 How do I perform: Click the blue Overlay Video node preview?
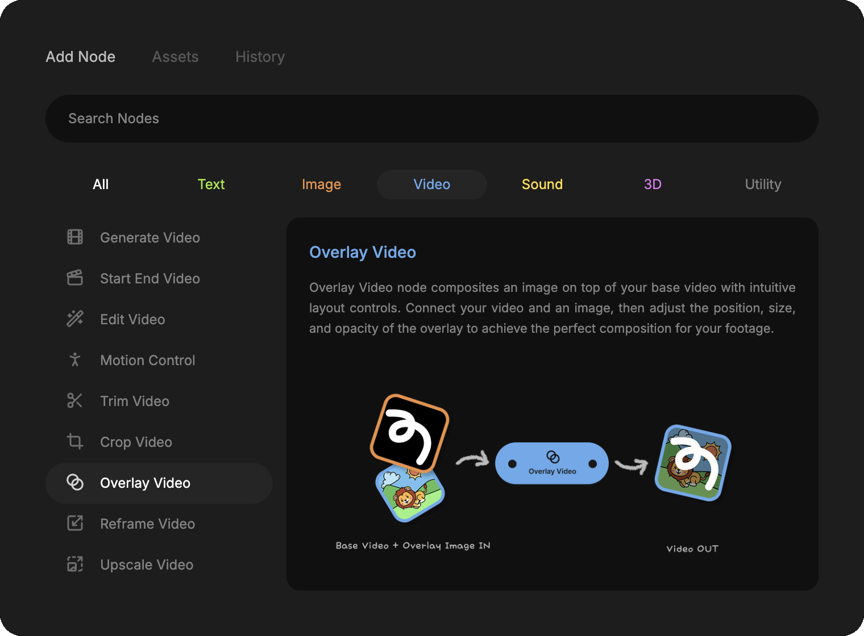click(x=551, y=463)
